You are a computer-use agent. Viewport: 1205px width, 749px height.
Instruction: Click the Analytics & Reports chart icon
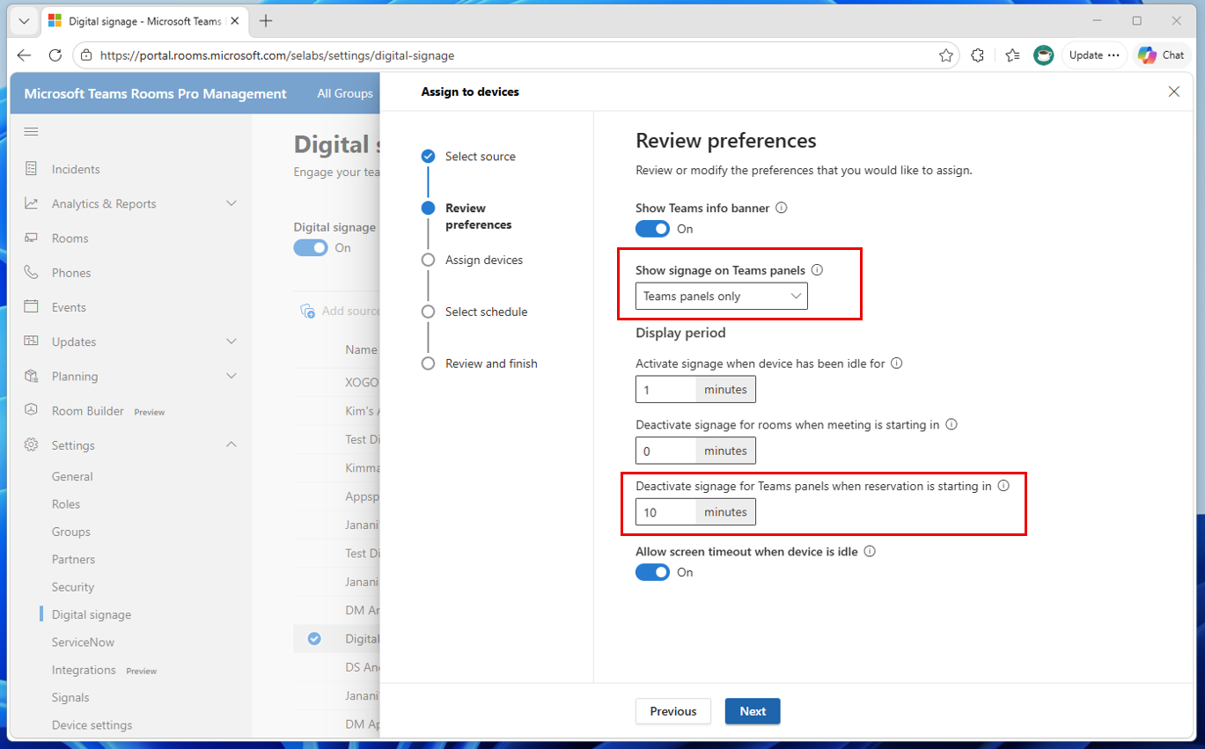(31, 203)
